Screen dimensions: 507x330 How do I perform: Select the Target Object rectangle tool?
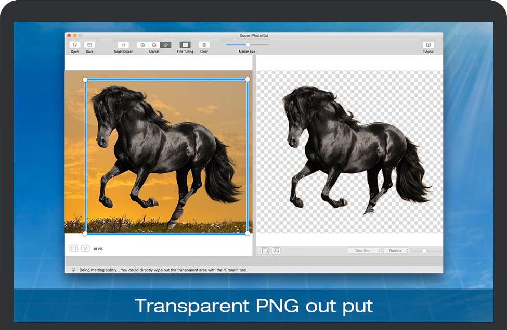(123, 45)
